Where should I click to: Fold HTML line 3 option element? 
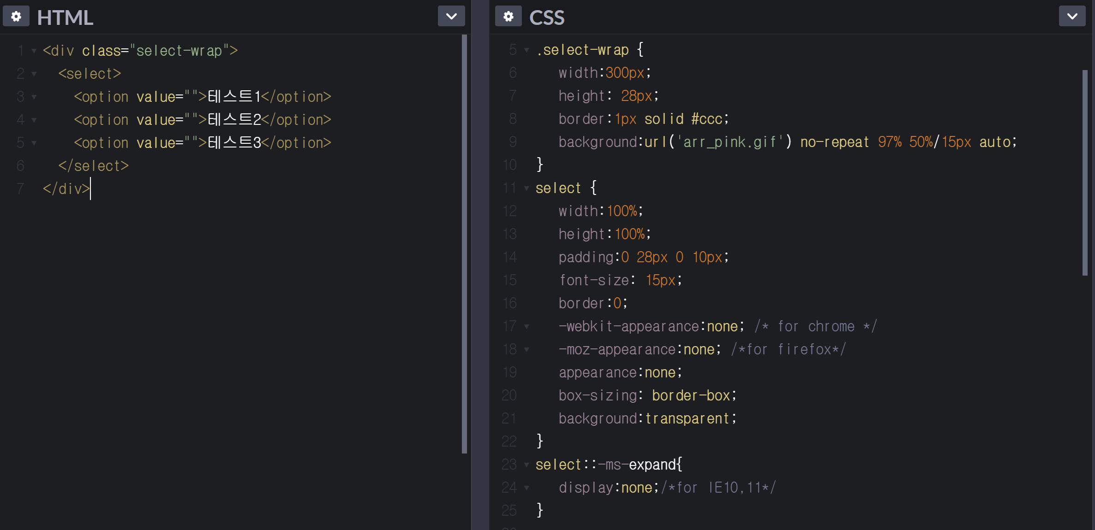(34, 97)
